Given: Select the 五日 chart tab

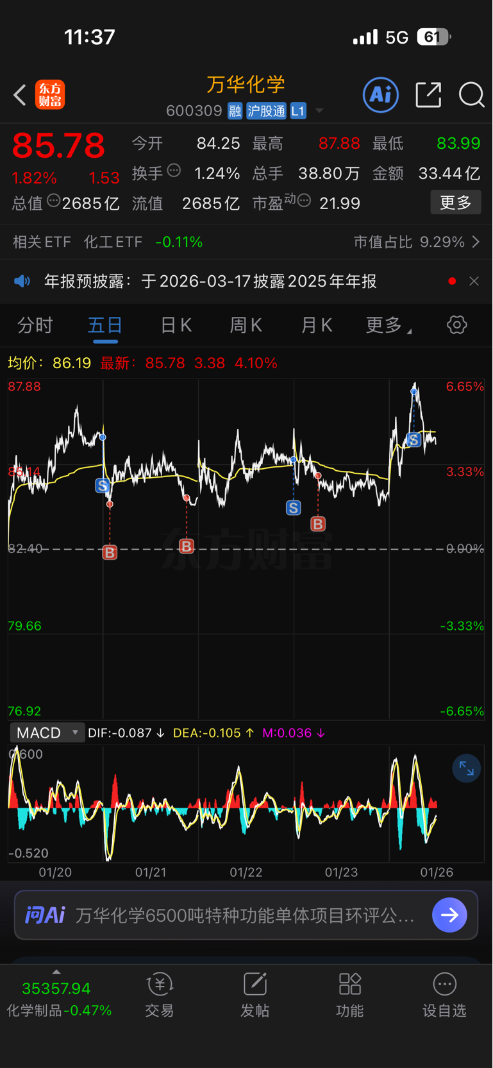Looking at the screenshot, I should tap(105, 325).
